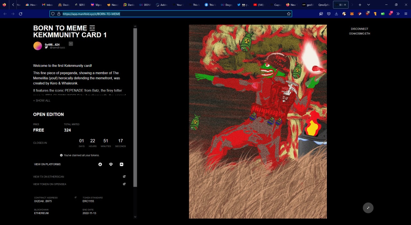Open contract address external link icon
This screenshot has height=225, width=411.
click(75, 197)
